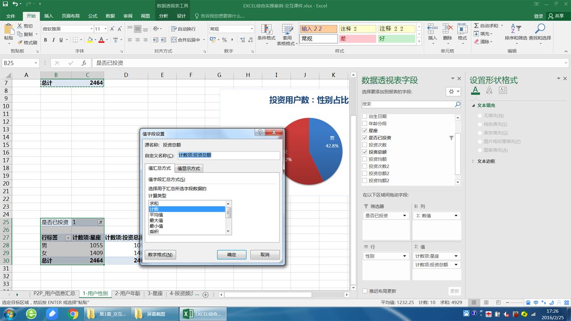
Task: Enable 推迟布局更新 defer layout checkbox
Action: [365, 291]
